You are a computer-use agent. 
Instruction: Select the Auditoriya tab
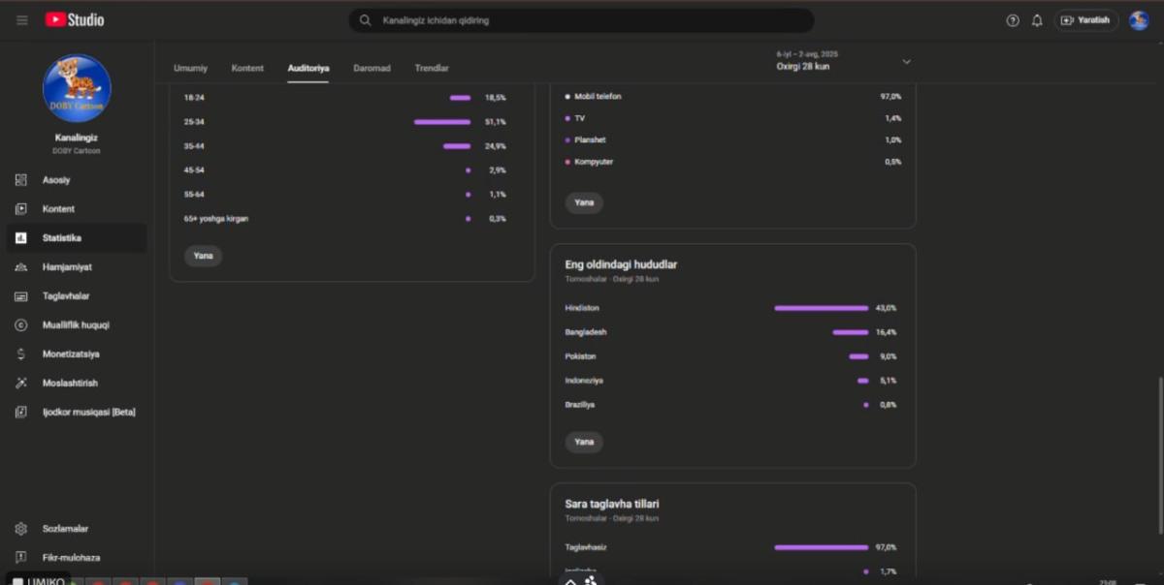[308, 68]
